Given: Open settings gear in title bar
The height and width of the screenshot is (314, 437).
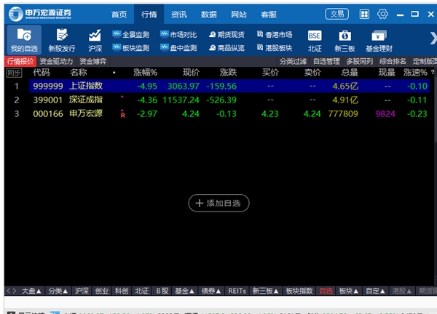Looking at the screenshot, I should [382, 14].
